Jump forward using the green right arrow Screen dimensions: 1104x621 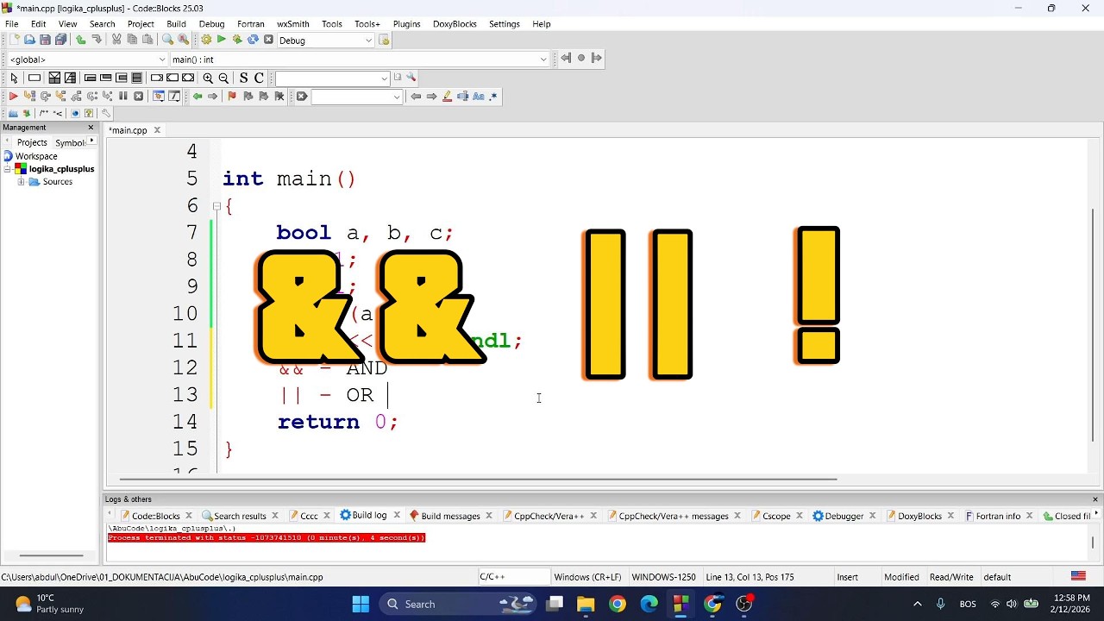(213, 96)
